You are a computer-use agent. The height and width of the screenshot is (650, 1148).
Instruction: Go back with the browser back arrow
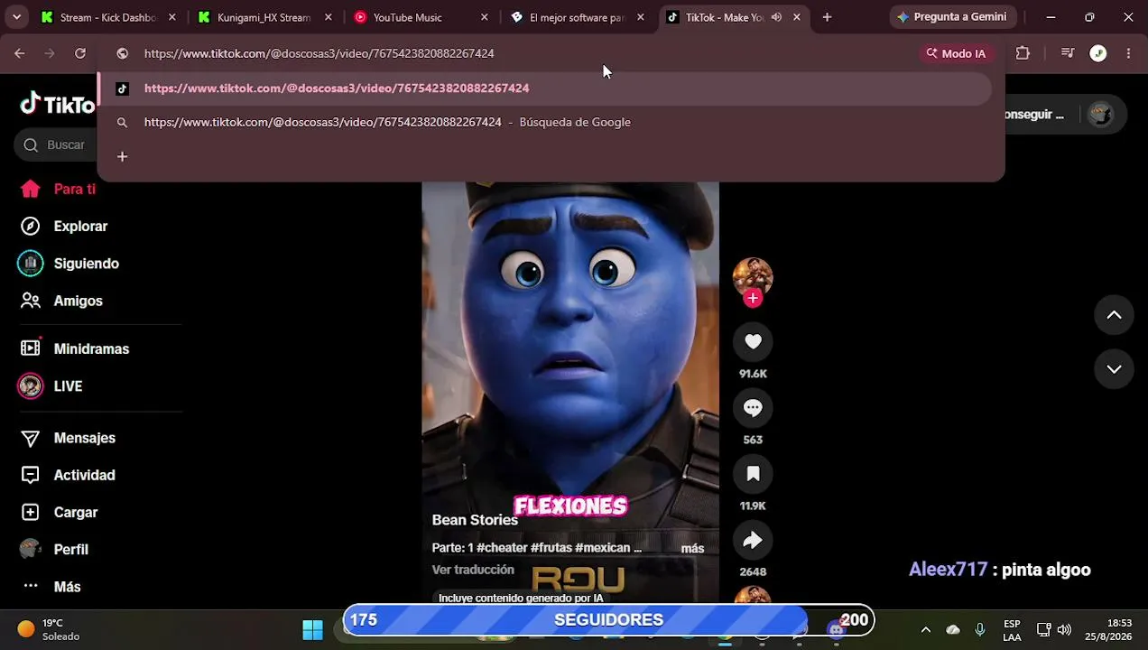pyautogui.click(x=19, y=53)
